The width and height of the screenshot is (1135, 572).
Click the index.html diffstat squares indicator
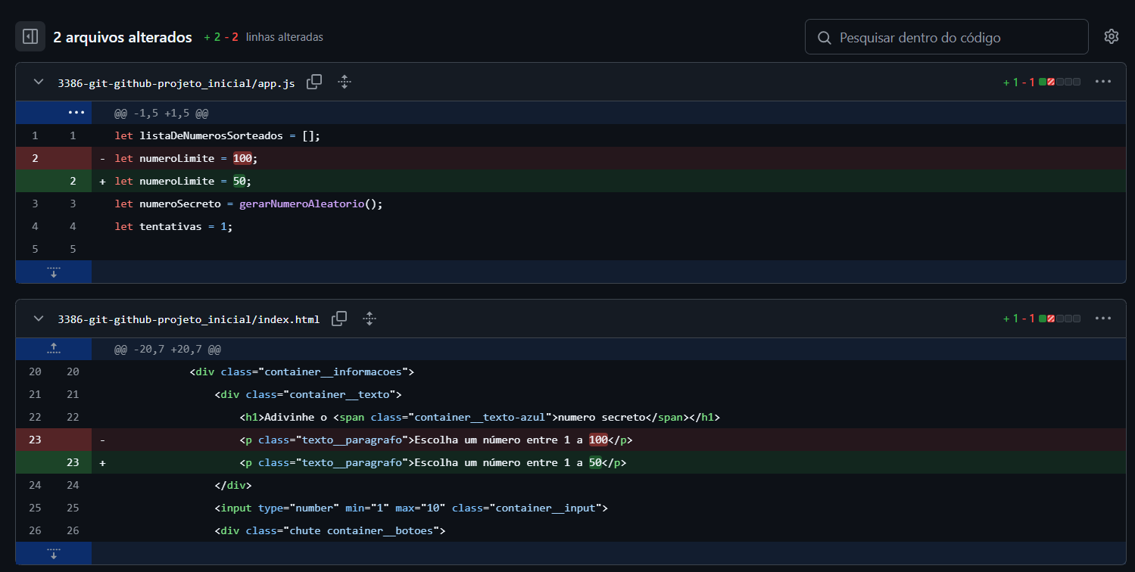pos(1059,319)
